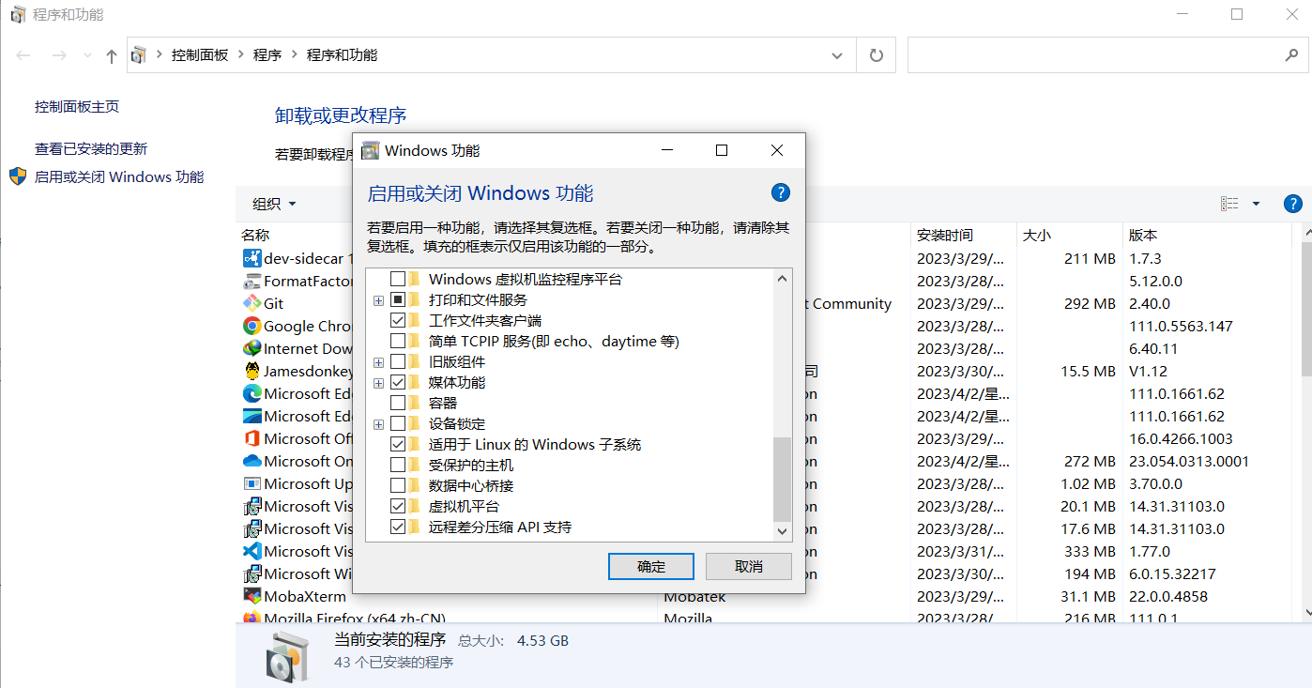Click the folder icon next to 容器
This screenshot has width=1312, height=688.
[415, 403]
